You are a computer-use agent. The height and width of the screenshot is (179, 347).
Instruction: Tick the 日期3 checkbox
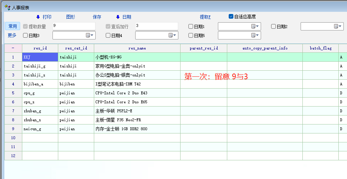coord(26,35)
